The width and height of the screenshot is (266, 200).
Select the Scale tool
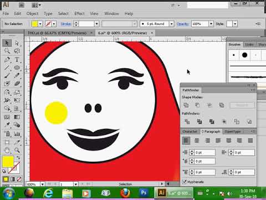[x=17, y=92]
